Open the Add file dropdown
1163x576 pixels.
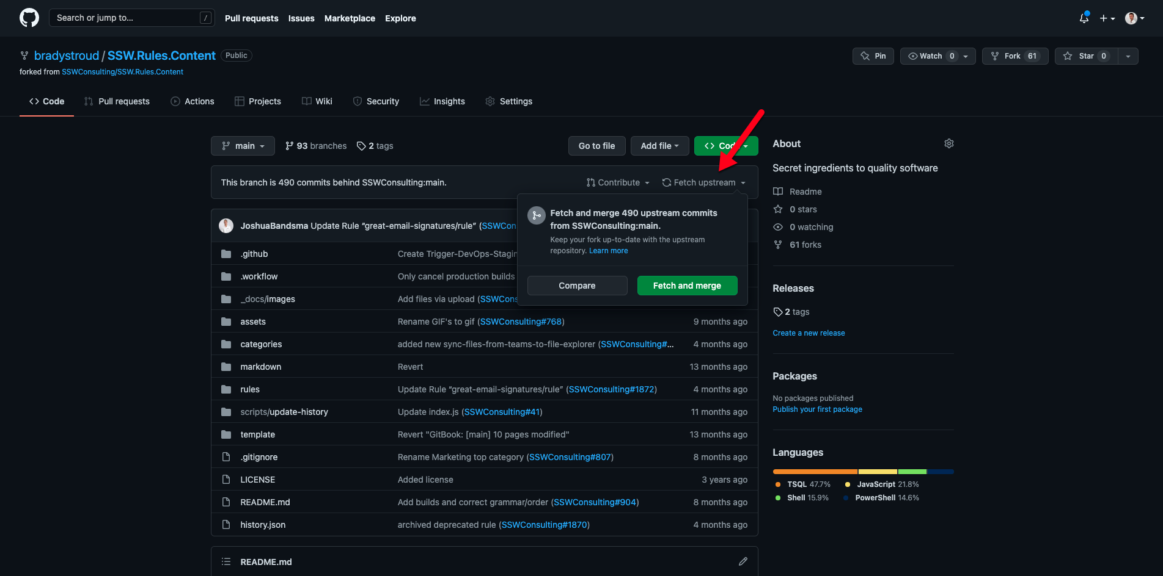coord(659,146)
